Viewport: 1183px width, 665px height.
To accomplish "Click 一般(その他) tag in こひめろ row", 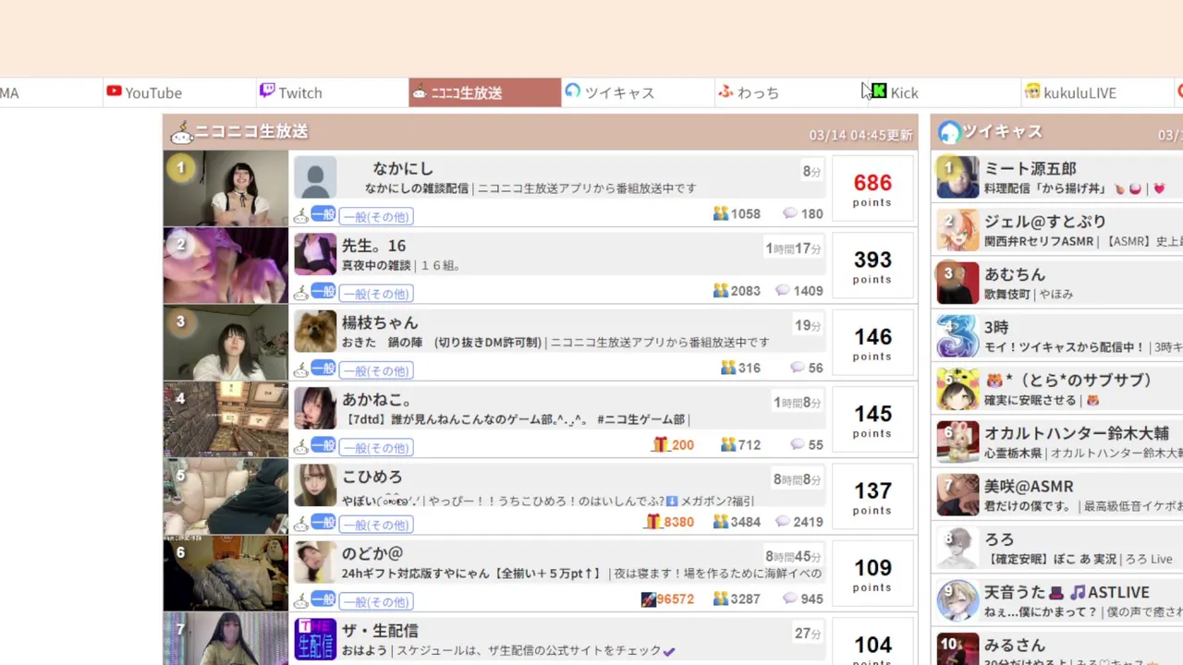I will (x=375, y=524).
